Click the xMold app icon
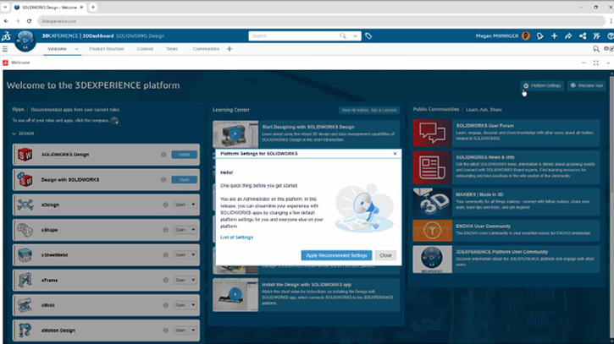The width and height of the screenshot is (614, 344). tap(25, 305)
